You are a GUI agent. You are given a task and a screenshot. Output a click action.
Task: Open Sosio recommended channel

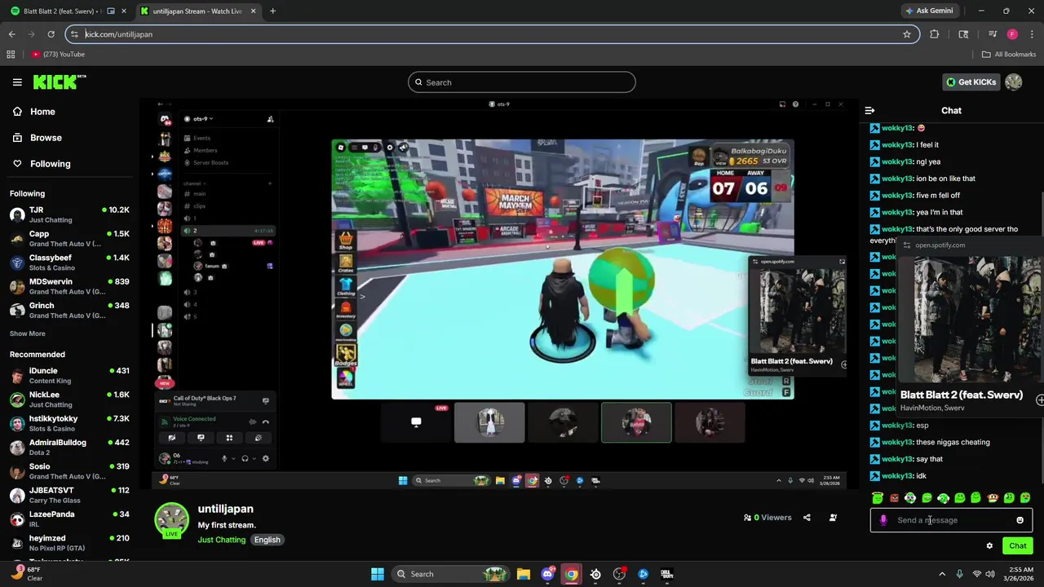pyautogui.click(x=69, y=470)
